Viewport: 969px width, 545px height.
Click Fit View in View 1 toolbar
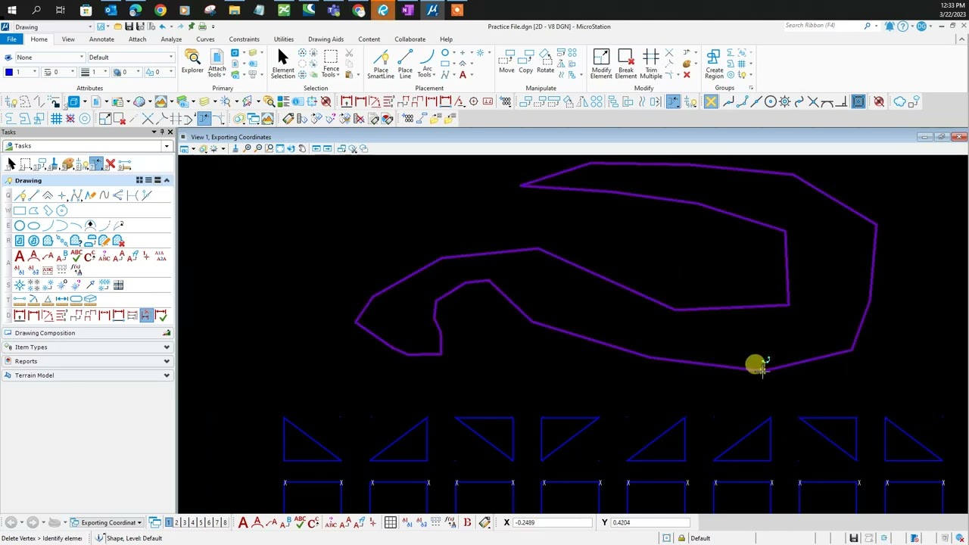click(x=281, y=148)
